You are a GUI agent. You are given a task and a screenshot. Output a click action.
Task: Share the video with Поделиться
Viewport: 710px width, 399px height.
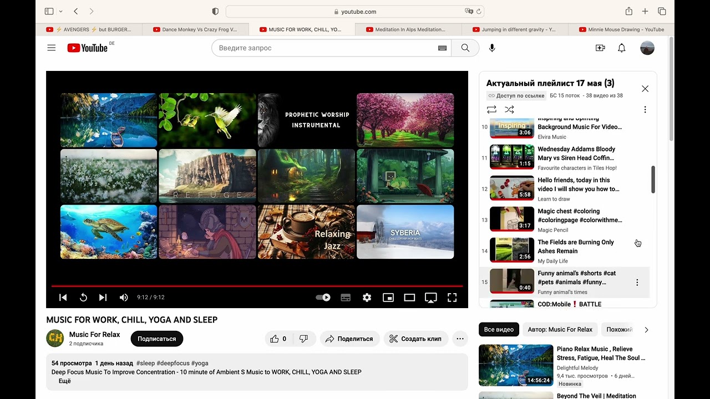[349, 339]
